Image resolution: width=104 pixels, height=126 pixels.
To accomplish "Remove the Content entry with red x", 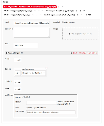I will point(46,68).
